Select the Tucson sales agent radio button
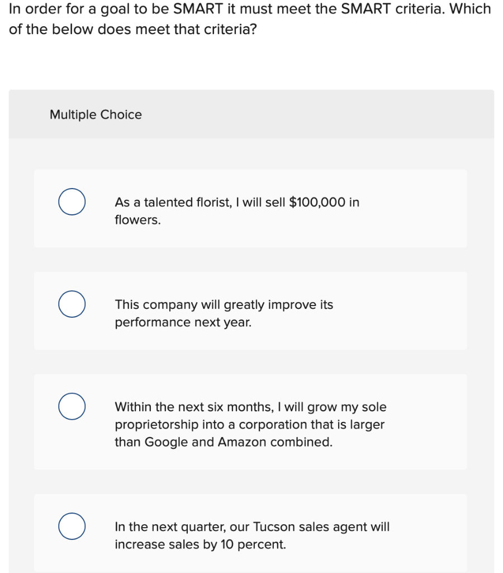Viewport: 503px width, 573px height. [72, 527]
